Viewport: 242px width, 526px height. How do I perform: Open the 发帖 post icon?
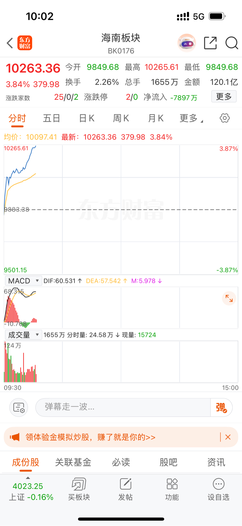(x=125, y=489)
